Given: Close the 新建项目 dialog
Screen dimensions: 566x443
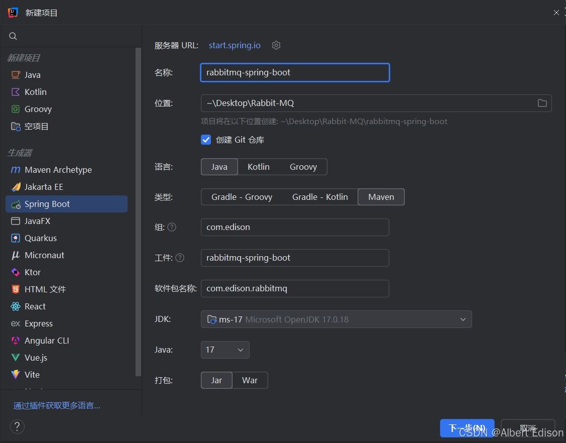Looking at the screenshot, I should pos(556,13).
